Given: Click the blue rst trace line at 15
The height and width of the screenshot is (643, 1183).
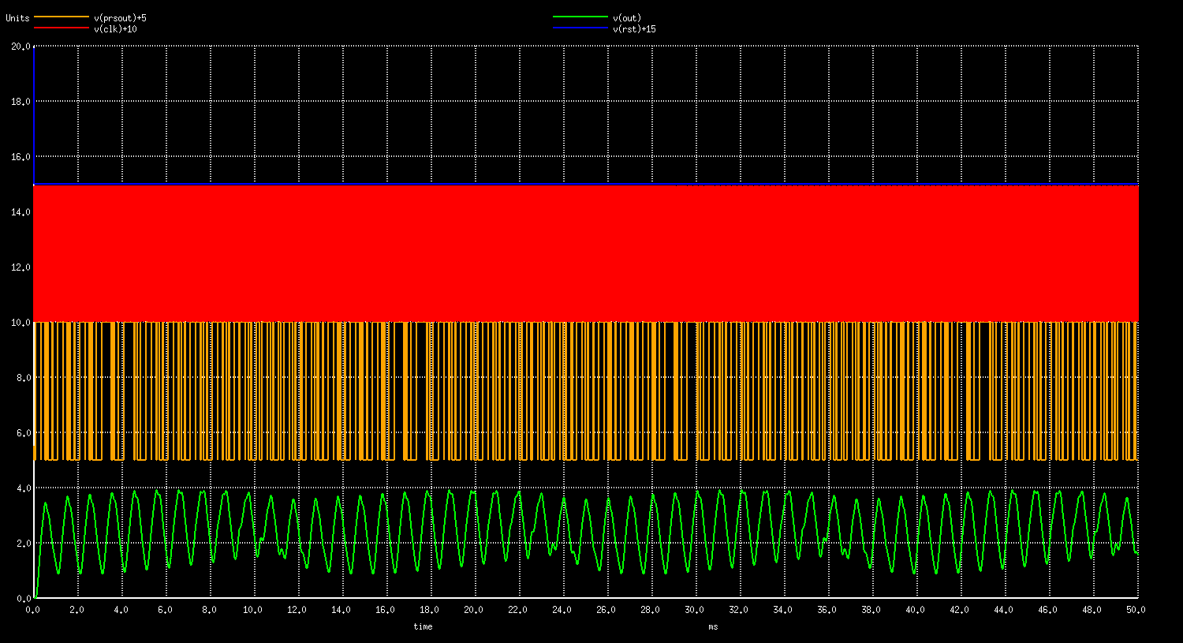Looking at the screenshot, I should 586,184.
